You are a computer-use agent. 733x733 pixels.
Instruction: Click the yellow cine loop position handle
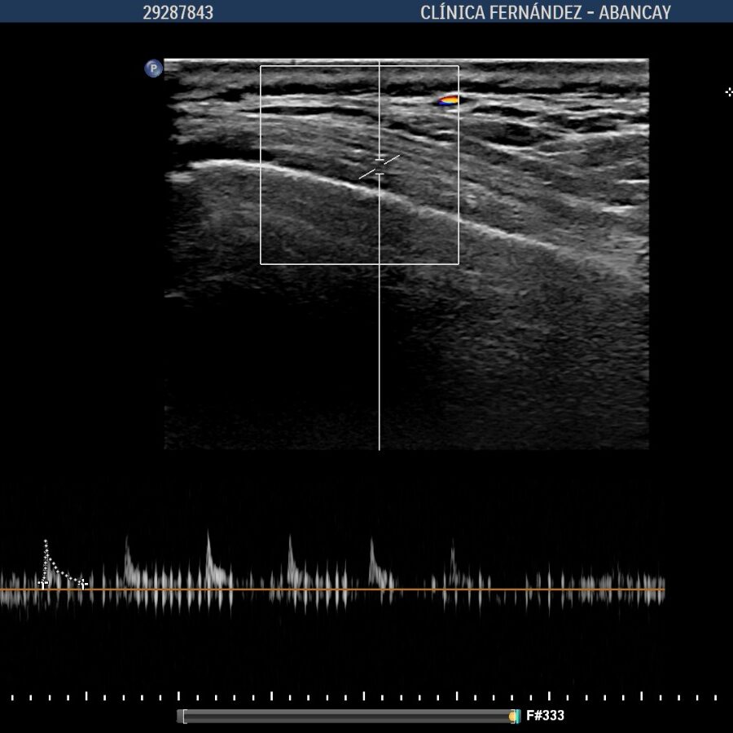[x=515, y=716]
